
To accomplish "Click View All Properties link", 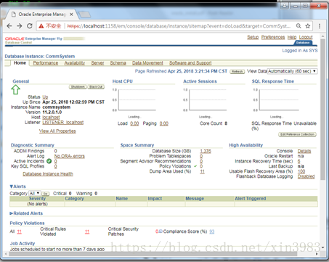I will click(57, 131).
